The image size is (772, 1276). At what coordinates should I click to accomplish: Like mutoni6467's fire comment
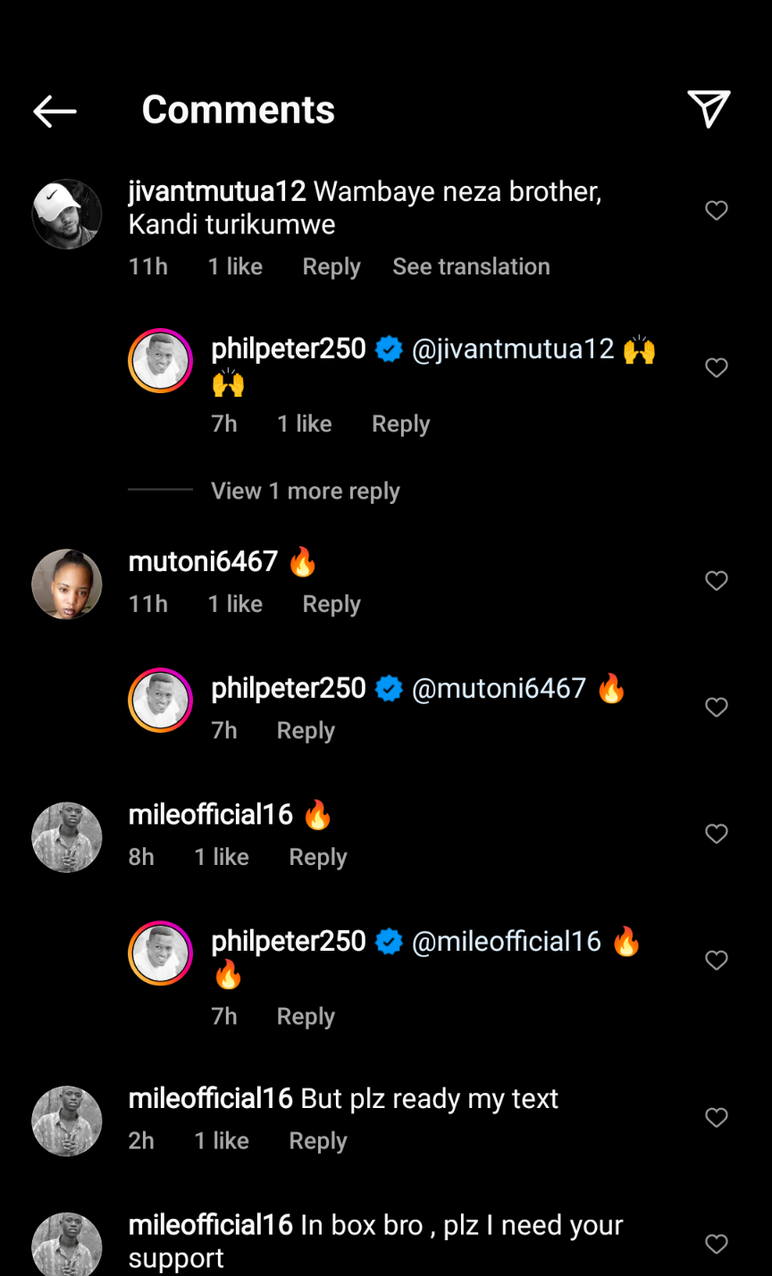tap(717, 582)
